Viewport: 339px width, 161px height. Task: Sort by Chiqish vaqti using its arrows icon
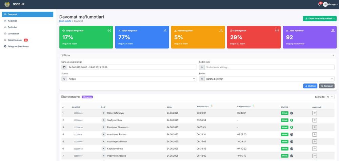(x=253, y=106)
